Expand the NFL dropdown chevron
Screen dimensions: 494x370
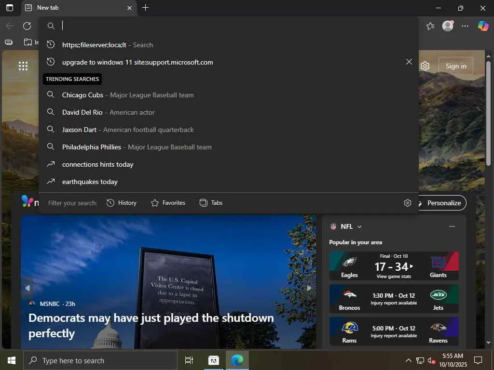click(359, 226)
